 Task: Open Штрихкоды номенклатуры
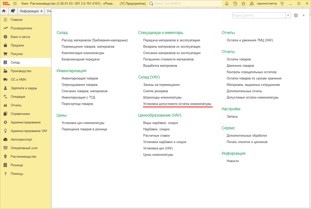(162, 97)
